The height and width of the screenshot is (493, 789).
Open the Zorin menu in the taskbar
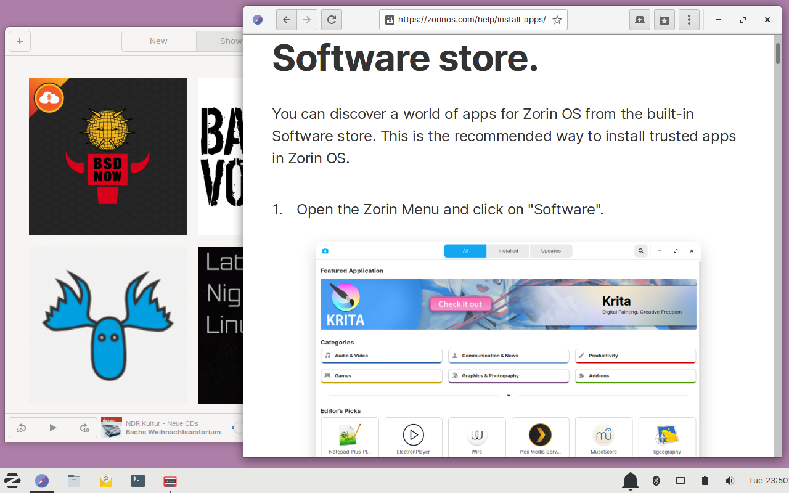(12, 481)
